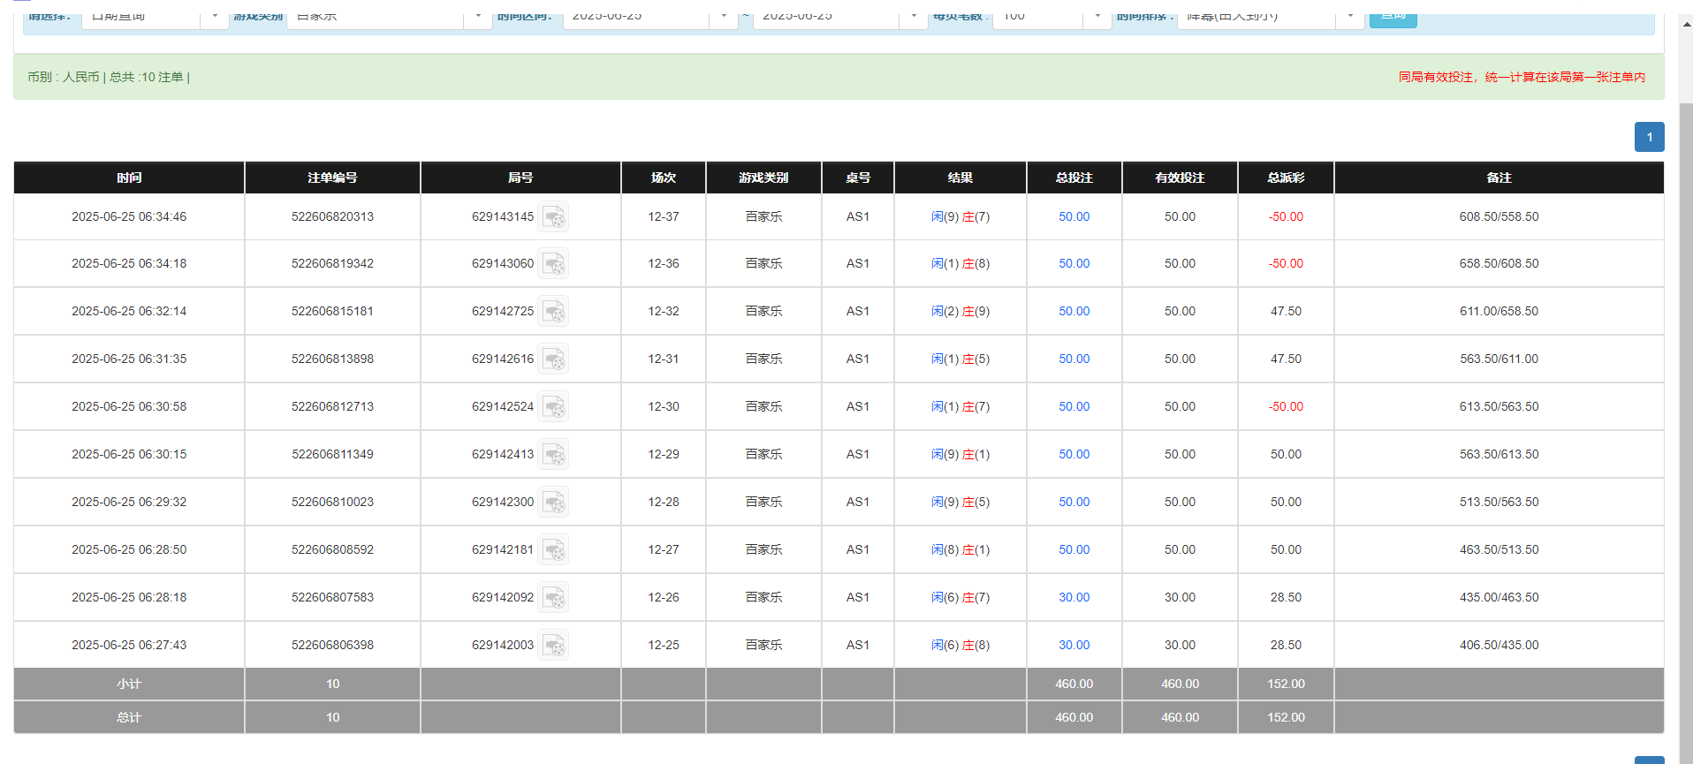1693x764 pixels.
Task: View replay for round 629142524
Action: (x=553, y=407)
